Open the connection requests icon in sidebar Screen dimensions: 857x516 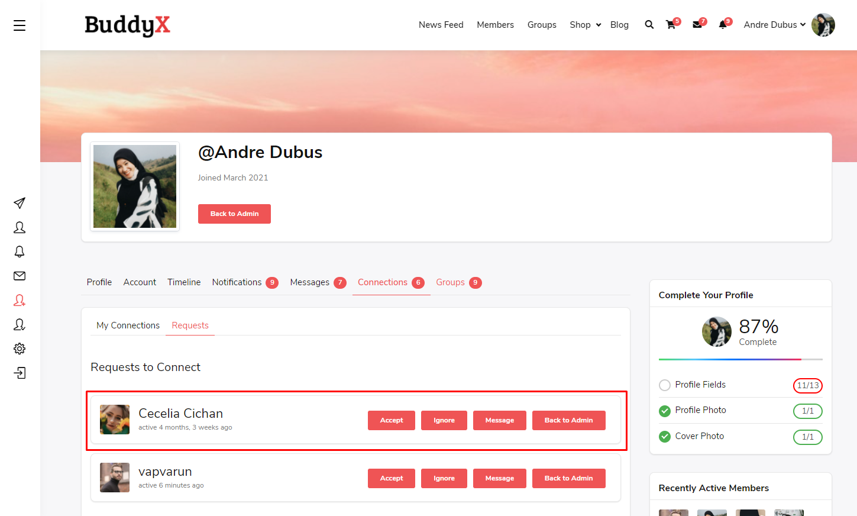click(19, 300)
